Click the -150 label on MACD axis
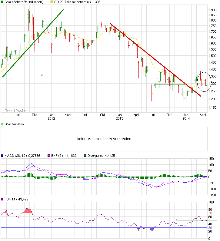Screen dimensions: 220x241 point(212,195)
